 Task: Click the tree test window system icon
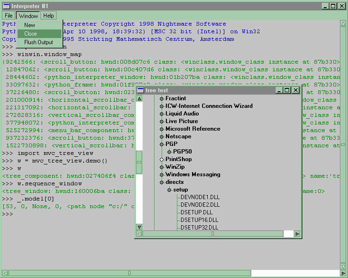click(x=141, y=90)
